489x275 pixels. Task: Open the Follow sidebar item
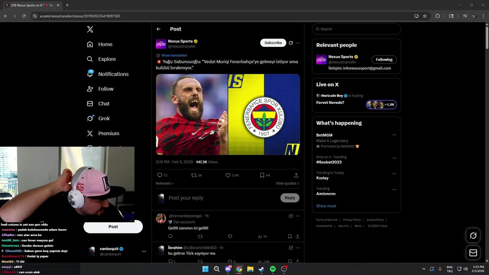[100, 89]
